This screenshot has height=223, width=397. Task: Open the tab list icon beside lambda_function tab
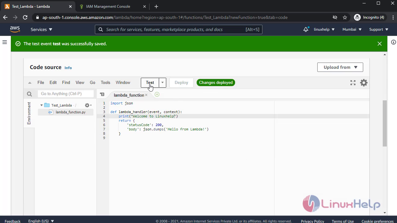tap(102, 94)
